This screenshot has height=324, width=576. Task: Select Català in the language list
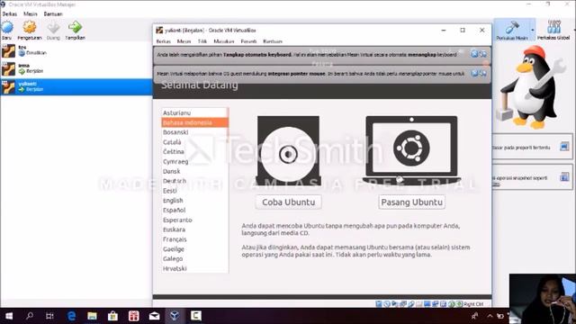pyautogui.click(x=194, y=142)
